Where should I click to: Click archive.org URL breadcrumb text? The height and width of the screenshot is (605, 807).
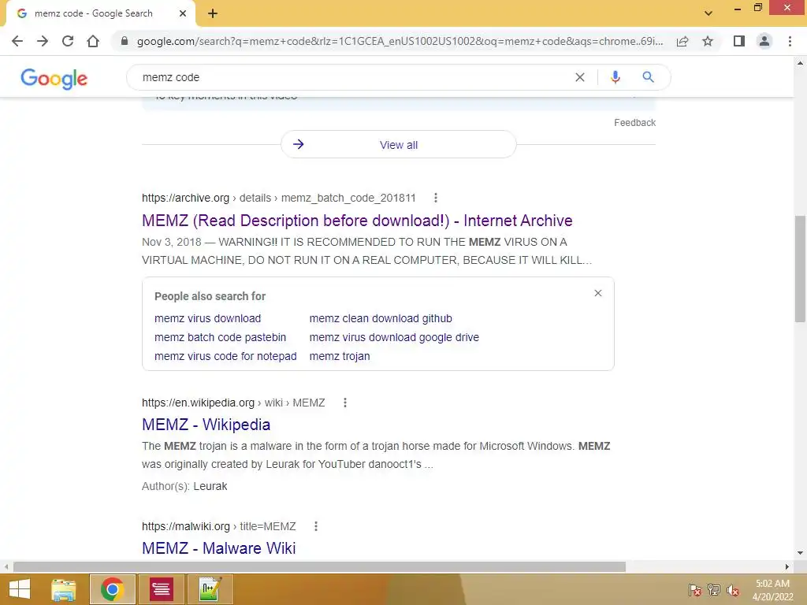coord(278,198)
